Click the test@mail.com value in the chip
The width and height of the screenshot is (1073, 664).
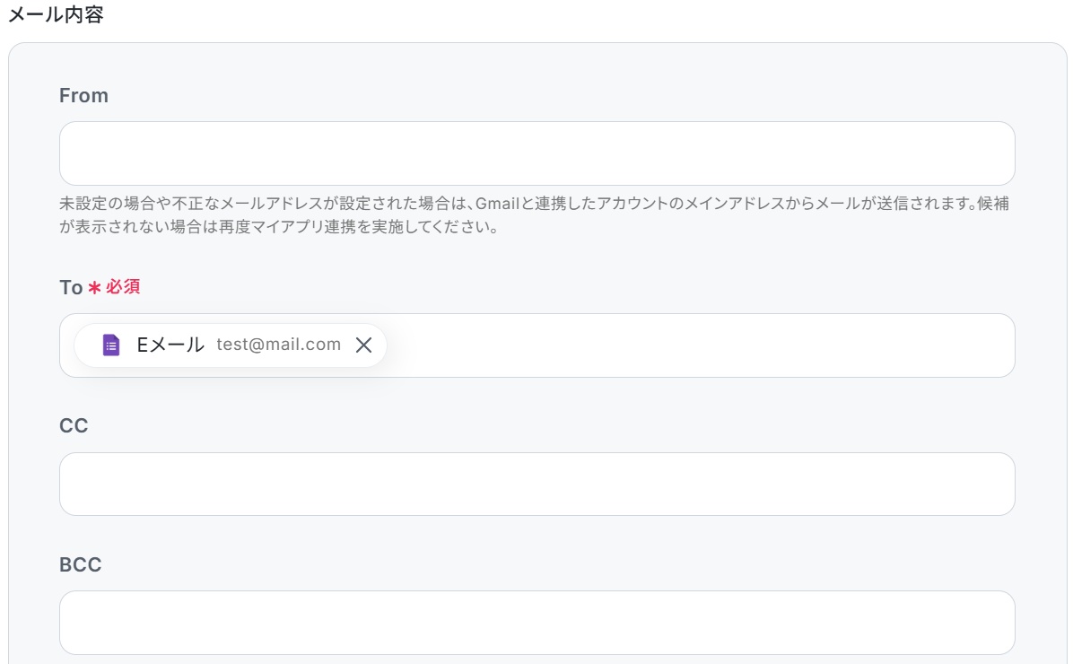click(x=278, y=345)
